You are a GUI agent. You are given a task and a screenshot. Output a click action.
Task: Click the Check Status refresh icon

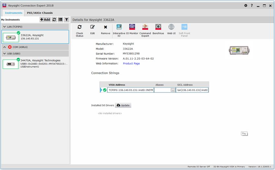[x=80, y=27]
